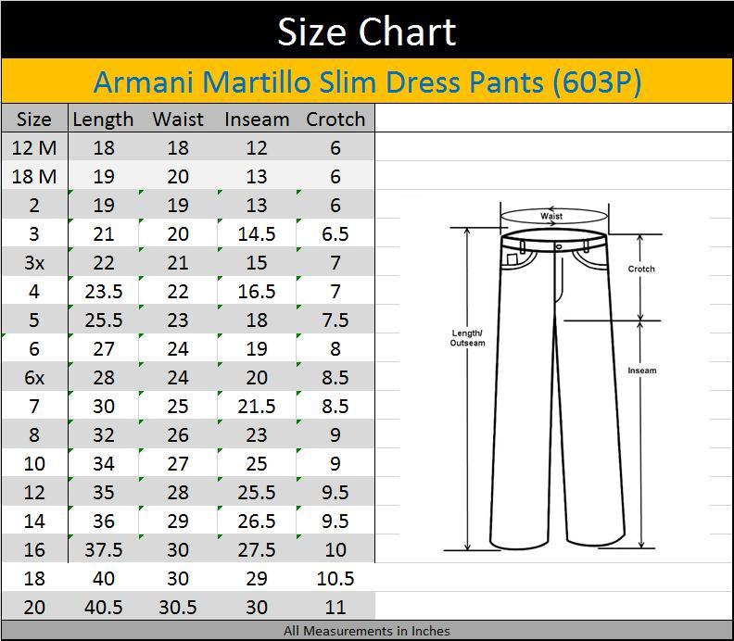Click the Size Chart title banner
Viewport: 734px width, 641px height.
(367, 31)
